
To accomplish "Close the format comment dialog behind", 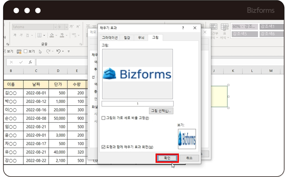I will 205,32.
